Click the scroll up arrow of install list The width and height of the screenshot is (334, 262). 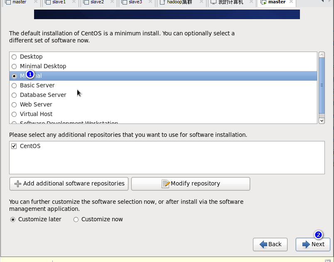coord(322,55)
